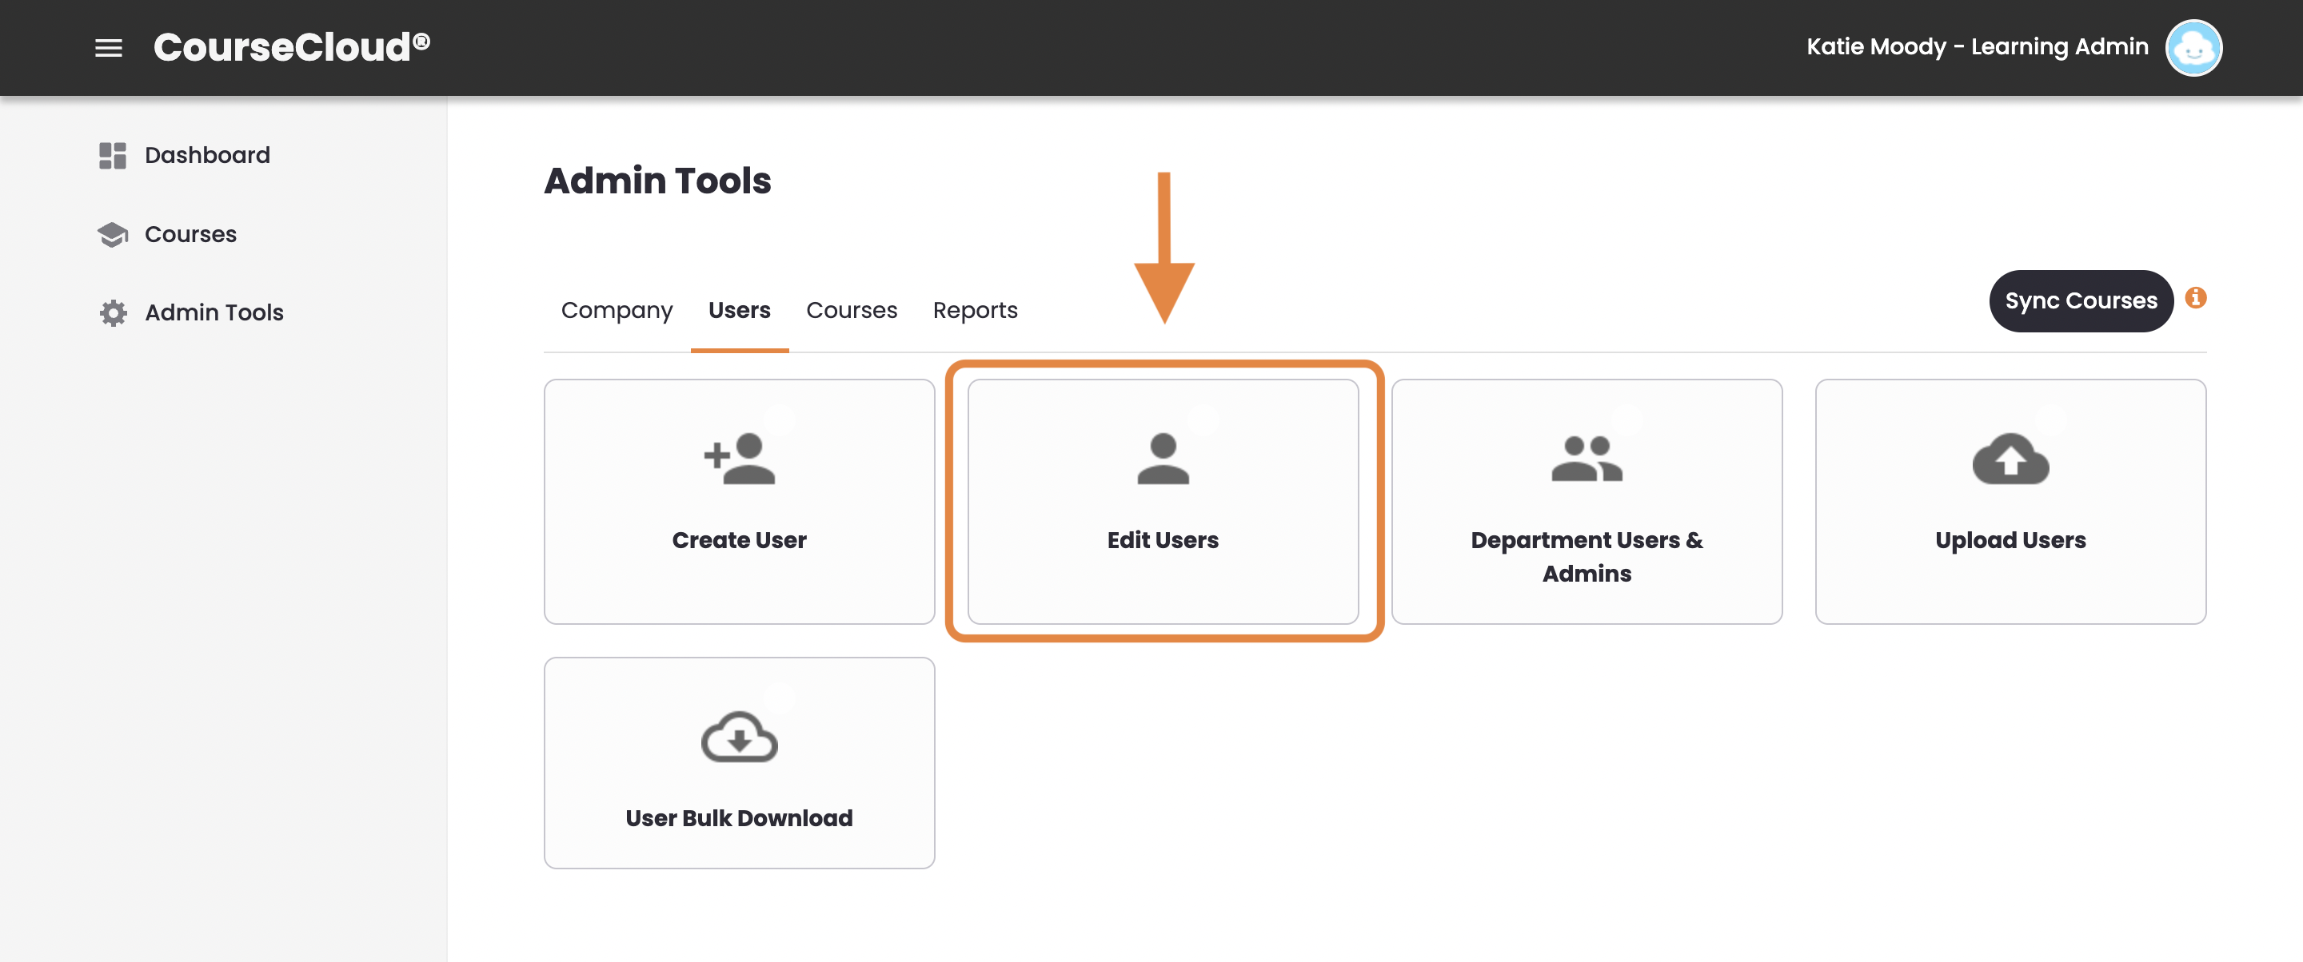This screenshot has height=962, width=2303.
Task: Click the Admin Tools gear icon
Action: (x=113, y=312)
